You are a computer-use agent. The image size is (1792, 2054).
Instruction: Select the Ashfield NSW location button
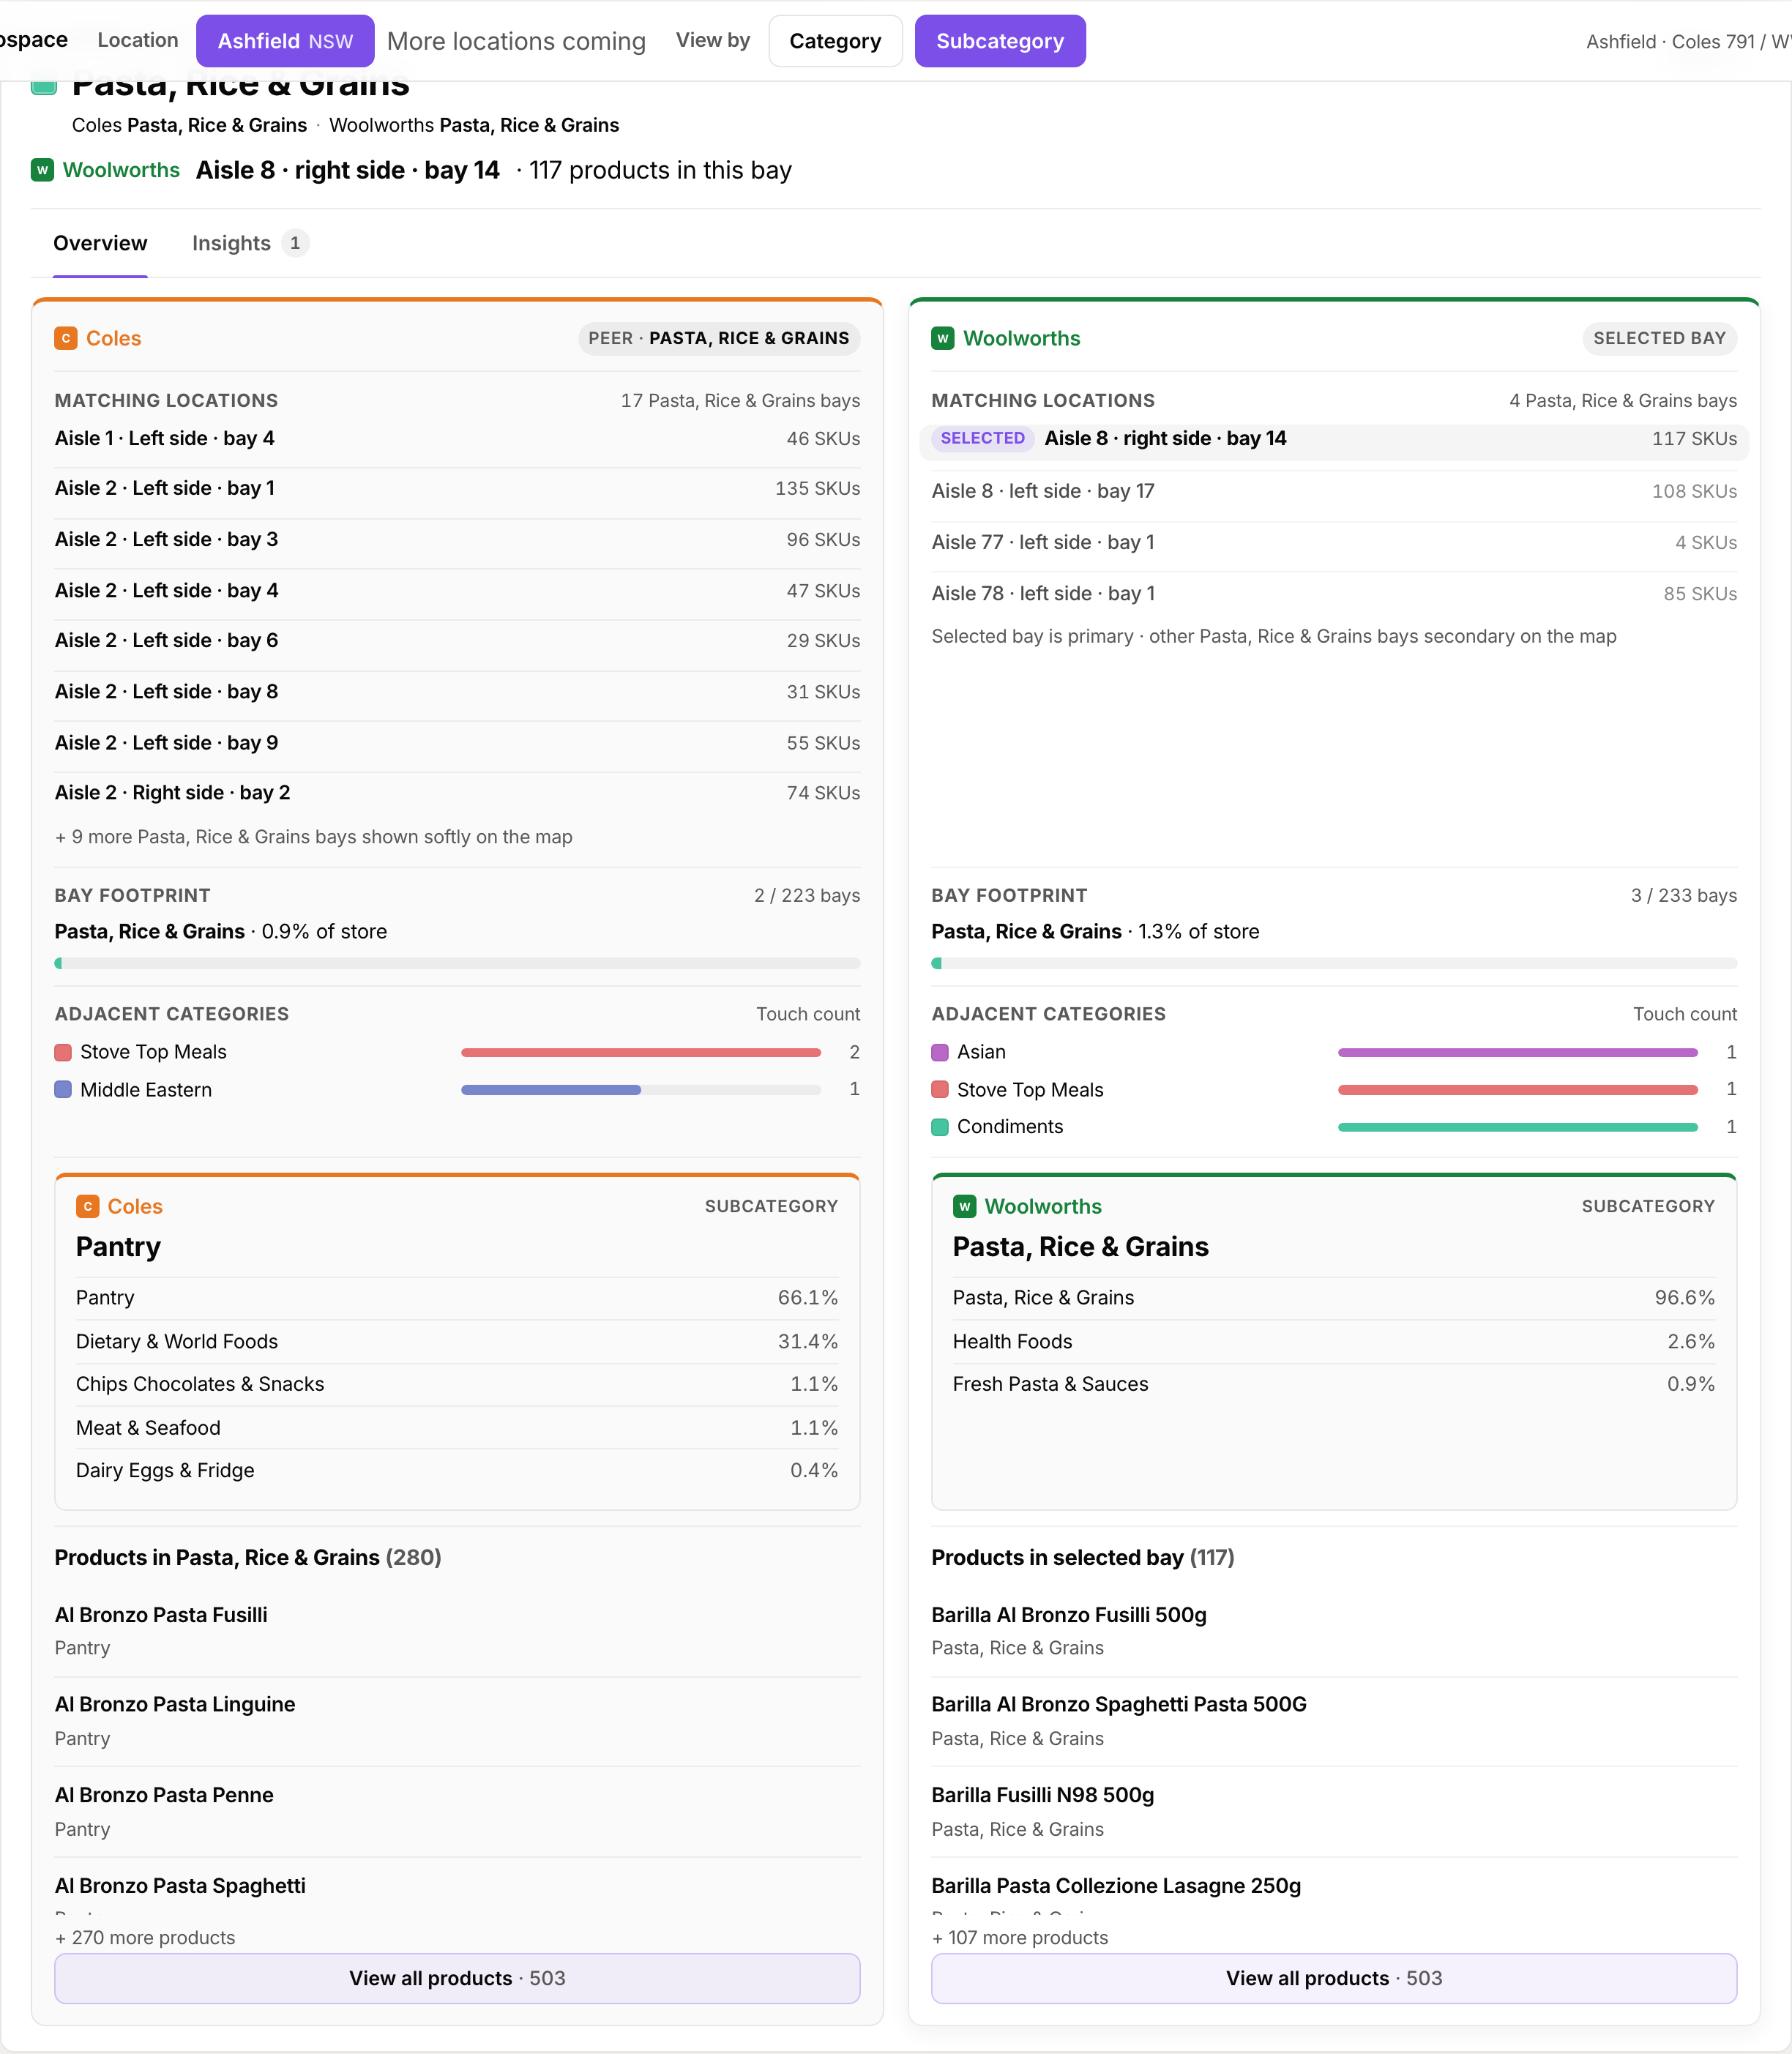click(285, 41)
